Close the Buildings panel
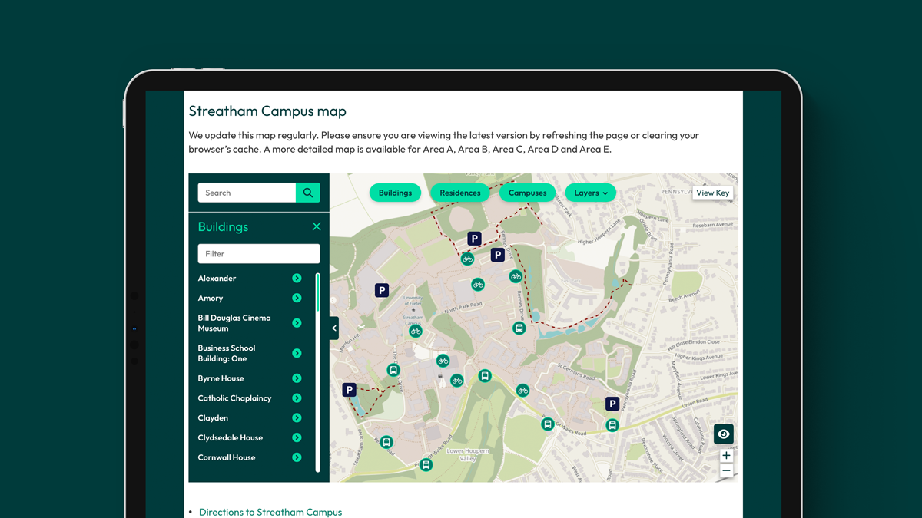Screen dimensions: 922x518 tap(317, 226)
